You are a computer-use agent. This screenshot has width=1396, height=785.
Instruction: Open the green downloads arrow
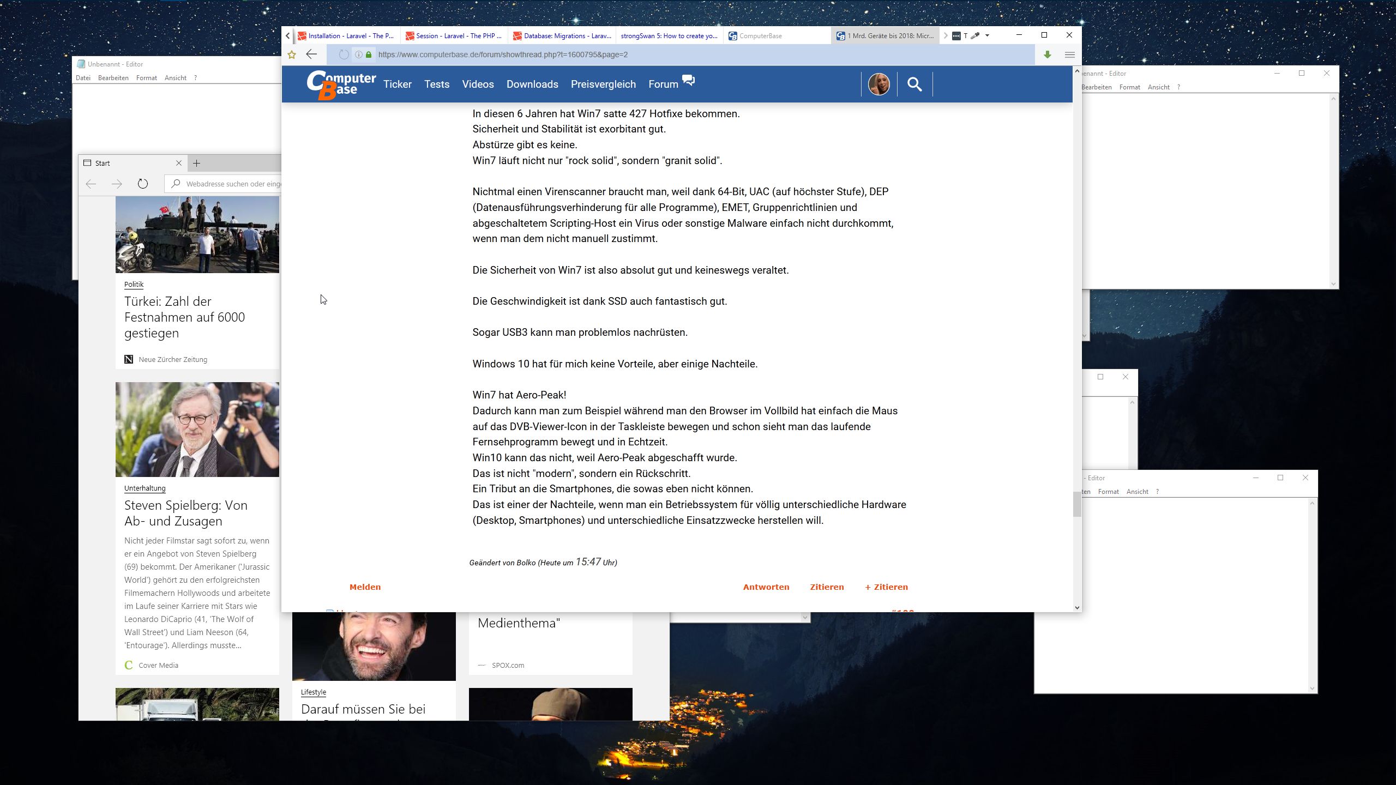(x=1047, y=55)
